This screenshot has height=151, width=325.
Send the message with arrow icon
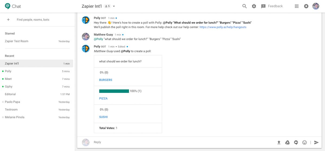click(x=316, y=142)
